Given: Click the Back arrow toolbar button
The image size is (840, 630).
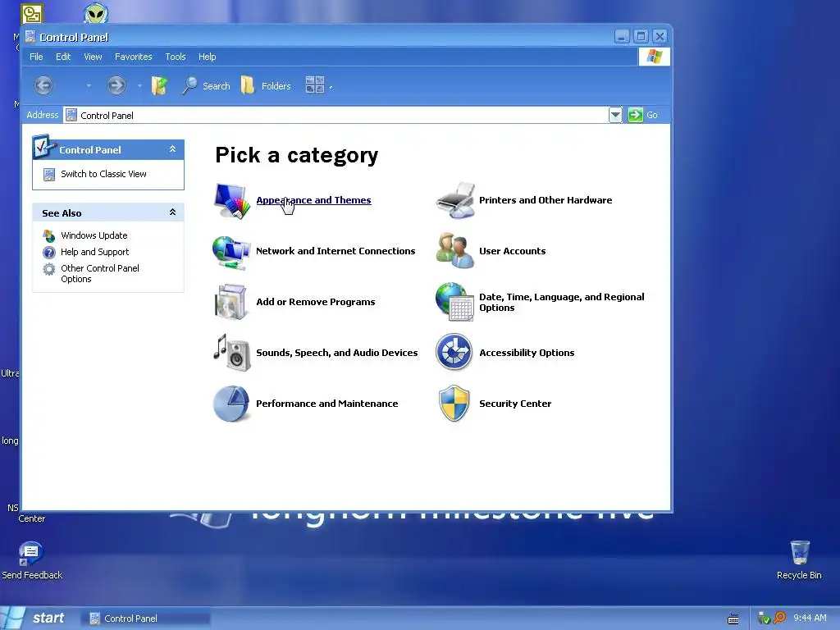Looking at the screenshot, I should (43, 85).
